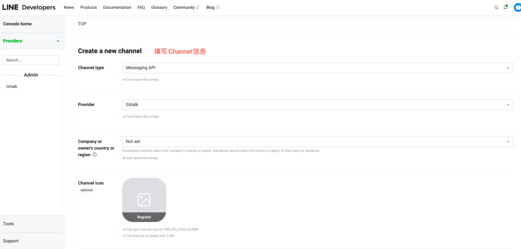The height and width of the screenshot is (249, 521).
Task: Open Tools in the sidebar
Action: 9,224
